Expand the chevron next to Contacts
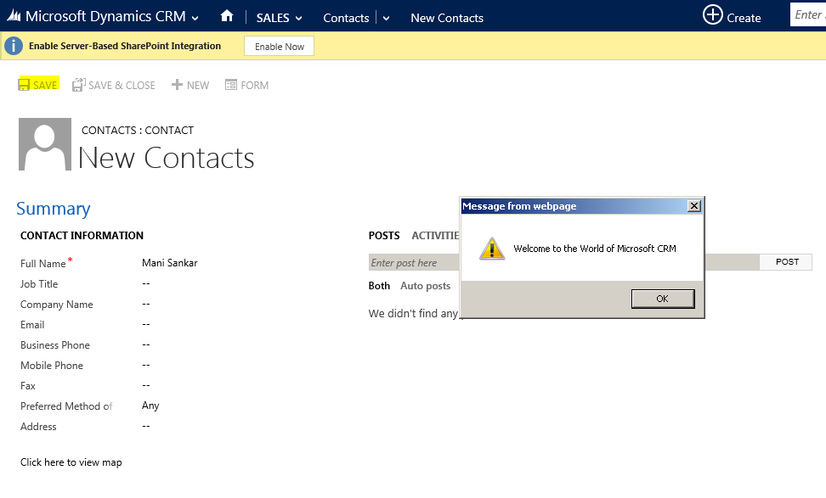 tap(386, 19)
